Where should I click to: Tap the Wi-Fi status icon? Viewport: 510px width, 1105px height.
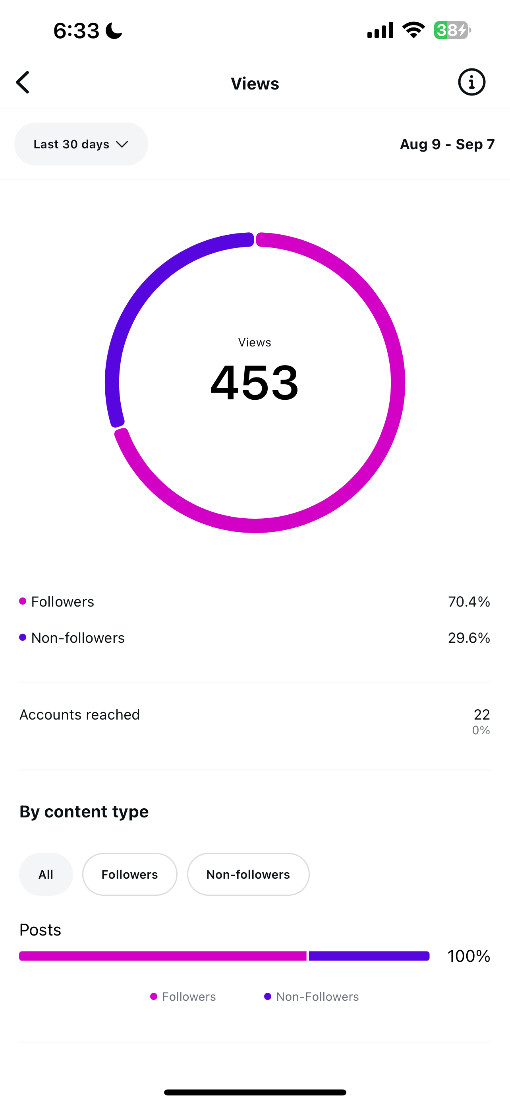click(413, 30)
